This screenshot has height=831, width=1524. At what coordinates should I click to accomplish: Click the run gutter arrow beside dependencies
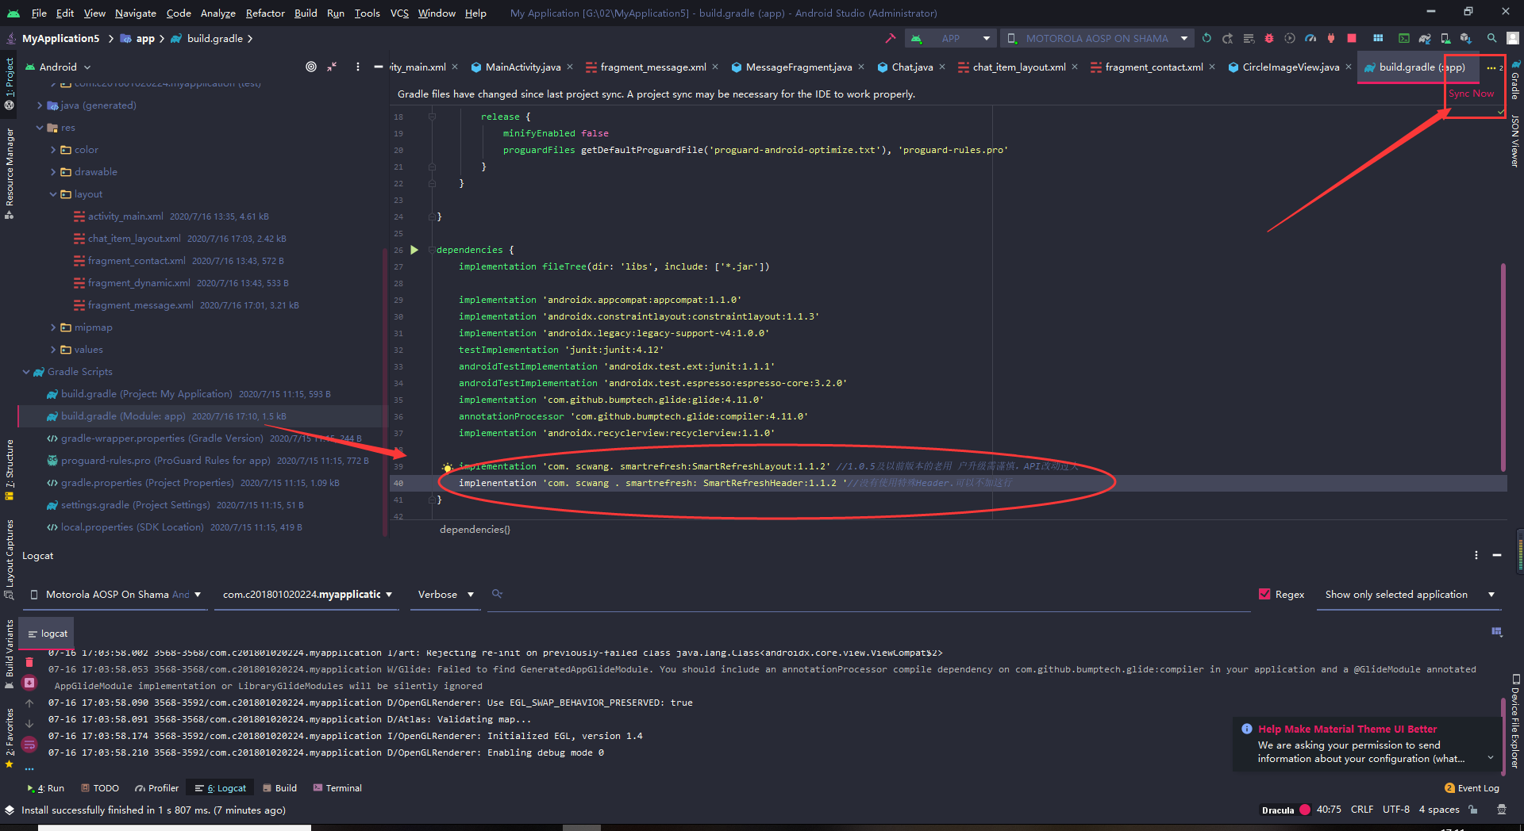coord(414,250)
